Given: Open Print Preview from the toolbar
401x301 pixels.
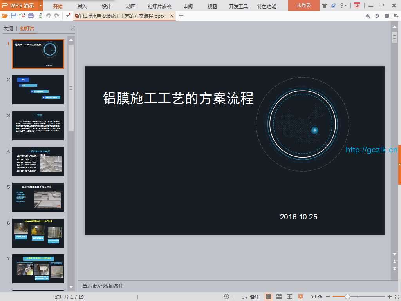Looking at the screenshot, I should pos(39,16).
